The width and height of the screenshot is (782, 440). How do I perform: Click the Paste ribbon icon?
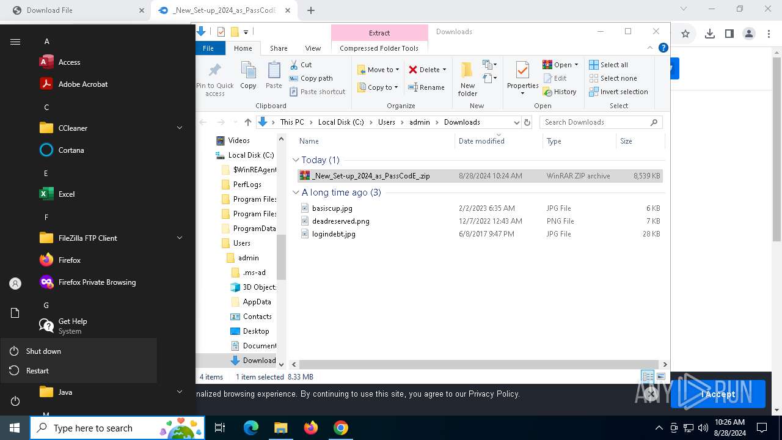(274, 76)
